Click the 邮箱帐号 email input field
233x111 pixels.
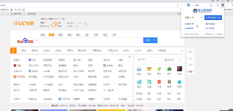point(150,60)
